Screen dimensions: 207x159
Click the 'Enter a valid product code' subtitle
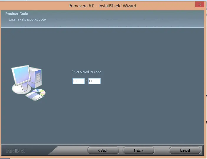click(x=27, y=19)
